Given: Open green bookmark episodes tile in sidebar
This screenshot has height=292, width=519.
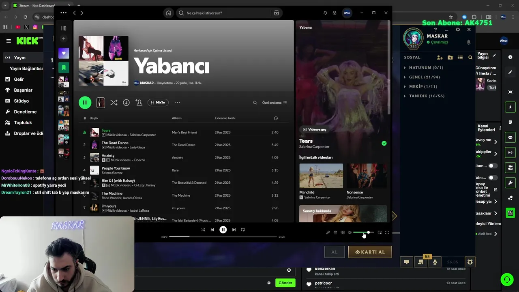Looking at the screenshot, I should click(x=64, y=67).
